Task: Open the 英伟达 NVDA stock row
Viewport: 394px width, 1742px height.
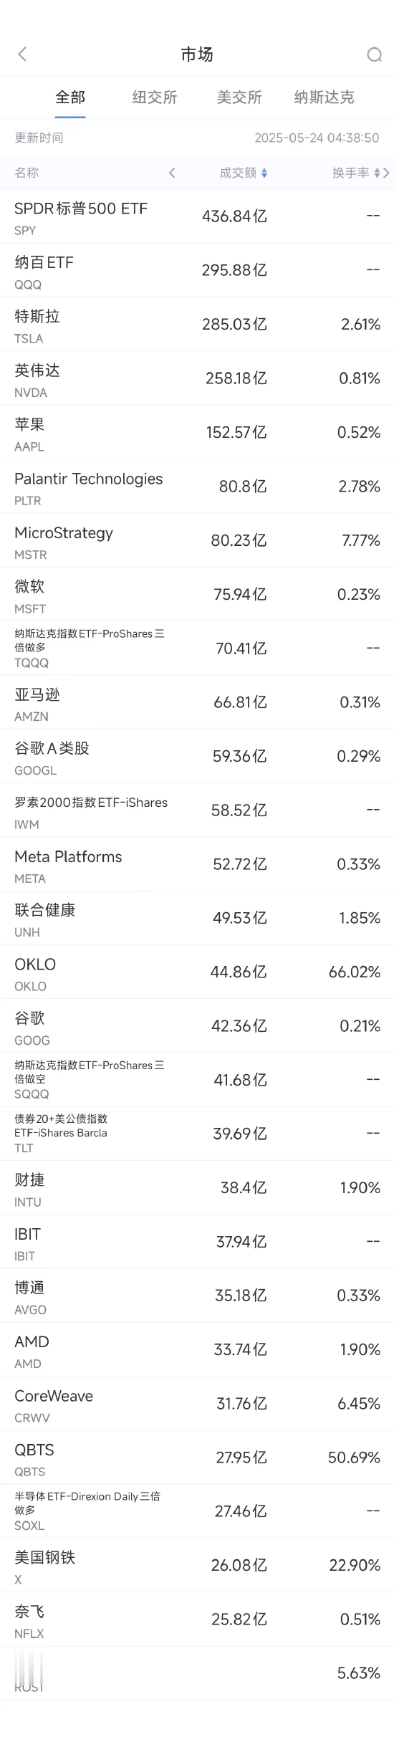Action: tap(197, 378)
